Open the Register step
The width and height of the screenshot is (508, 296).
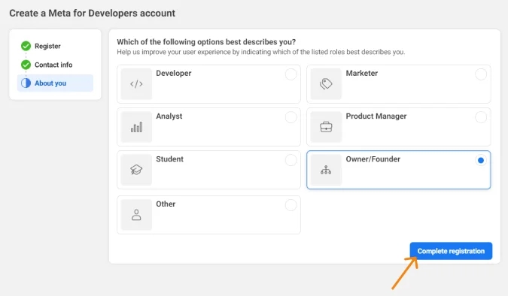click(x=47, y=46)
